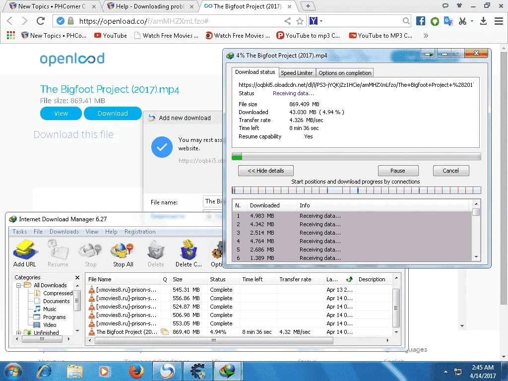
Task: Open apps grid icon in bookmarks bar
Action: (x=11, y=35)
